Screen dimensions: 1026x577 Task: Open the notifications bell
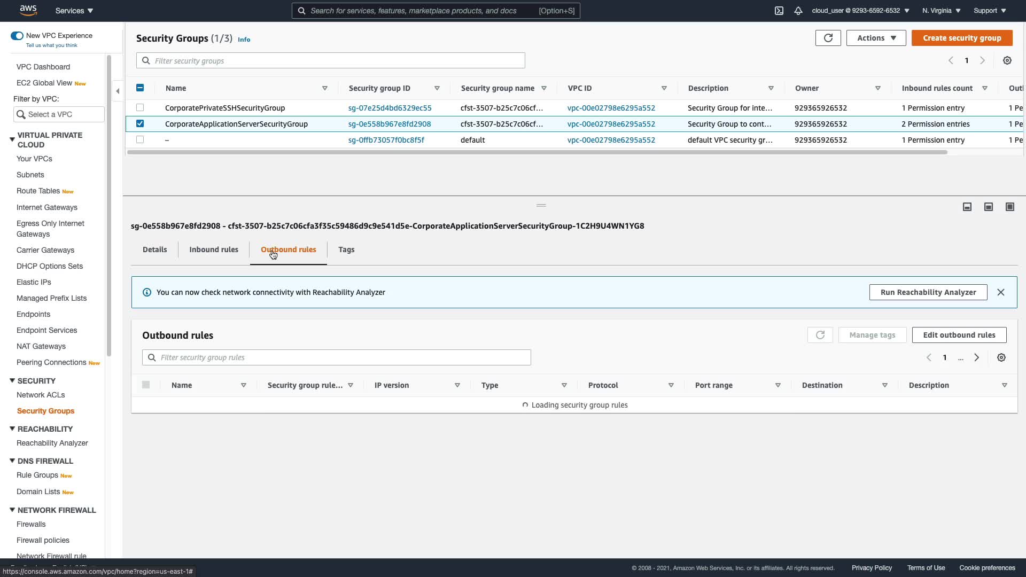point(798,11)
